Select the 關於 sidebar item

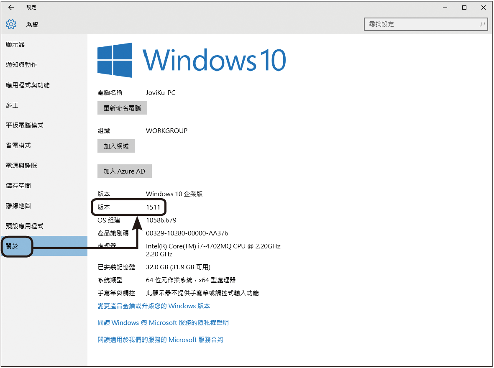44,246
